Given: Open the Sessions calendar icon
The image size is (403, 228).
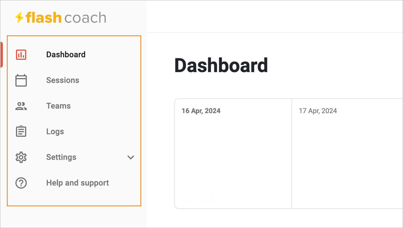Looking at the screenshot, I should point(21,80).
